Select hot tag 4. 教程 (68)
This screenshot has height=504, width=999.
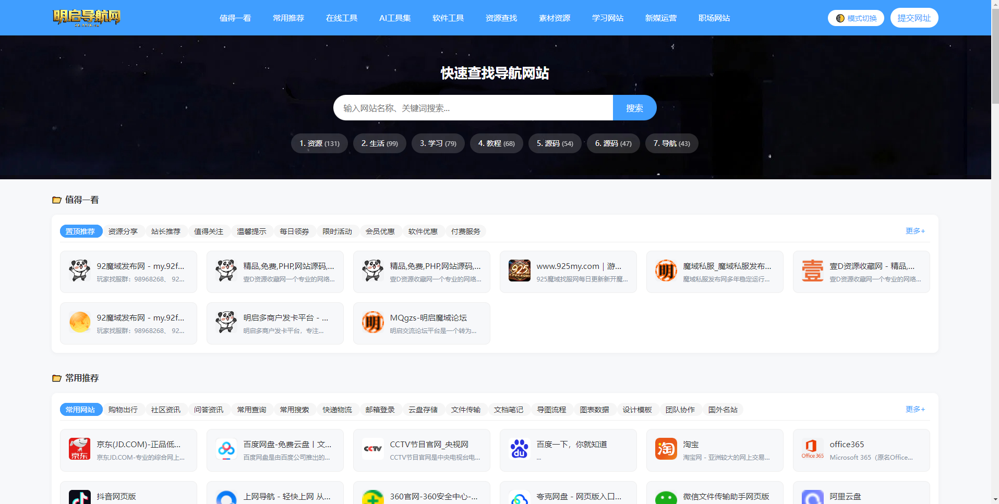coord(497,143)
